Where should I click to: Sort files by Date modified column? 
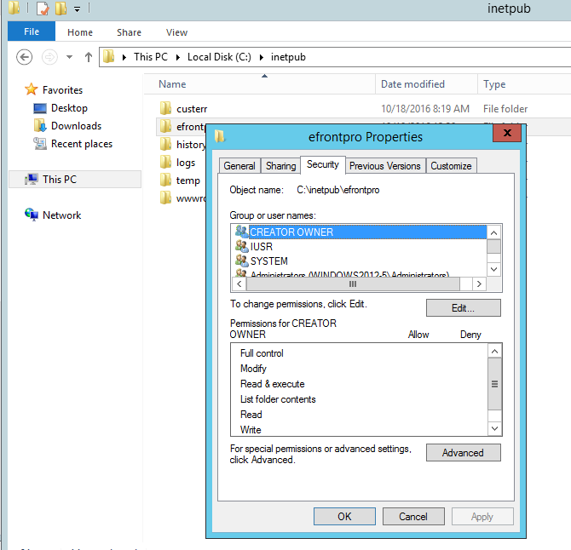pos(412,84)
